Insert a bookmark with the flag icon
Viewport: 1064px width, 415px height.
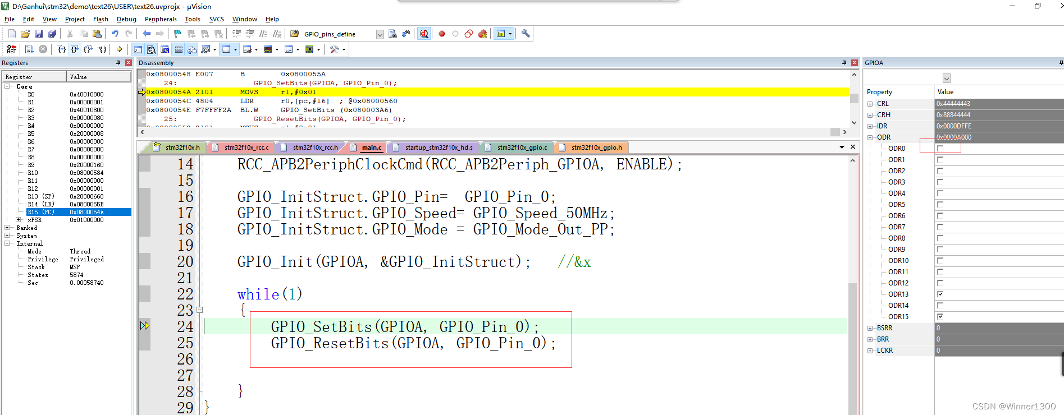click(x=177, y=34)
